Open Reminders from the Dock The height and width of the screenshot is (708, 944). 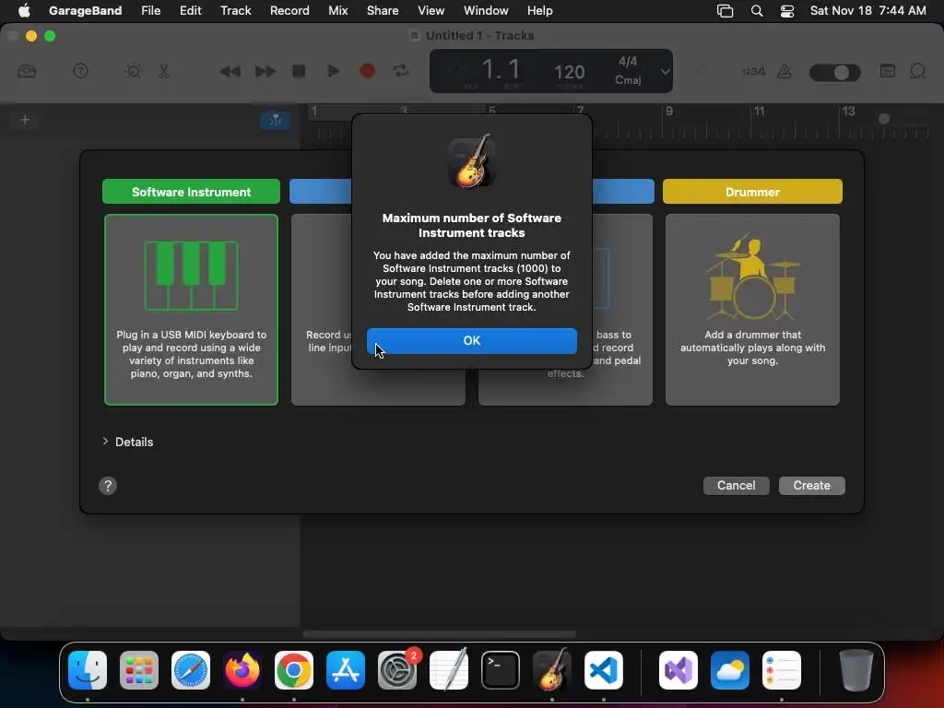pyautogui.click(x=782, y=670)
